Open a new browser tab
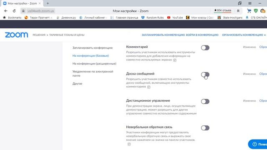 [48, 3]
